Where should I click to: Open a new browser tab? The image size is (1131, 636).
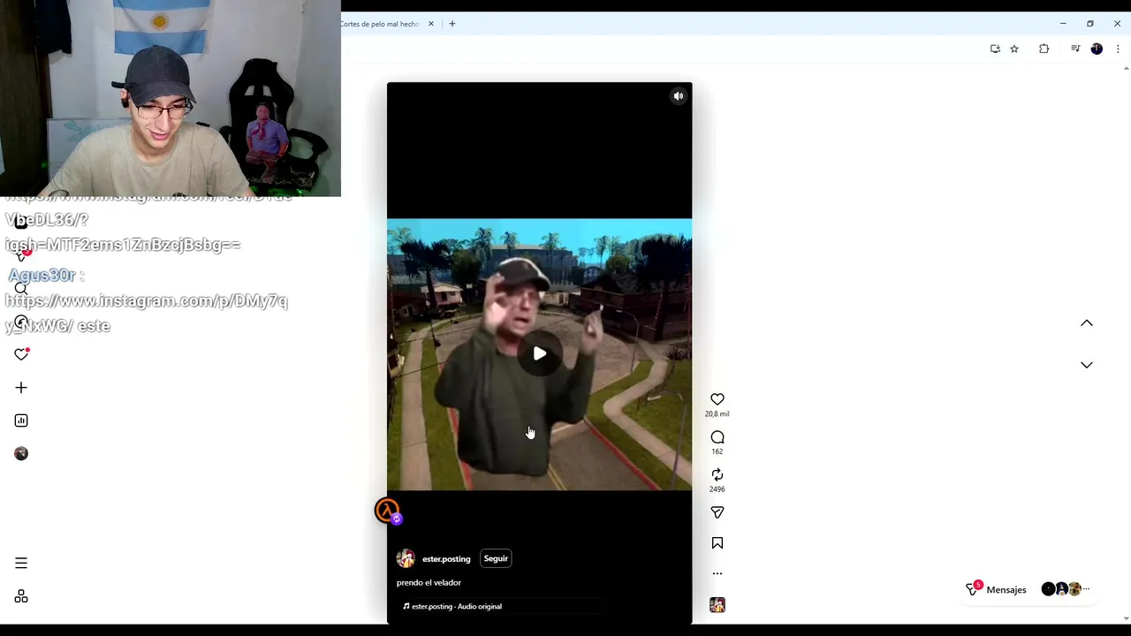[x=452, y=24]
